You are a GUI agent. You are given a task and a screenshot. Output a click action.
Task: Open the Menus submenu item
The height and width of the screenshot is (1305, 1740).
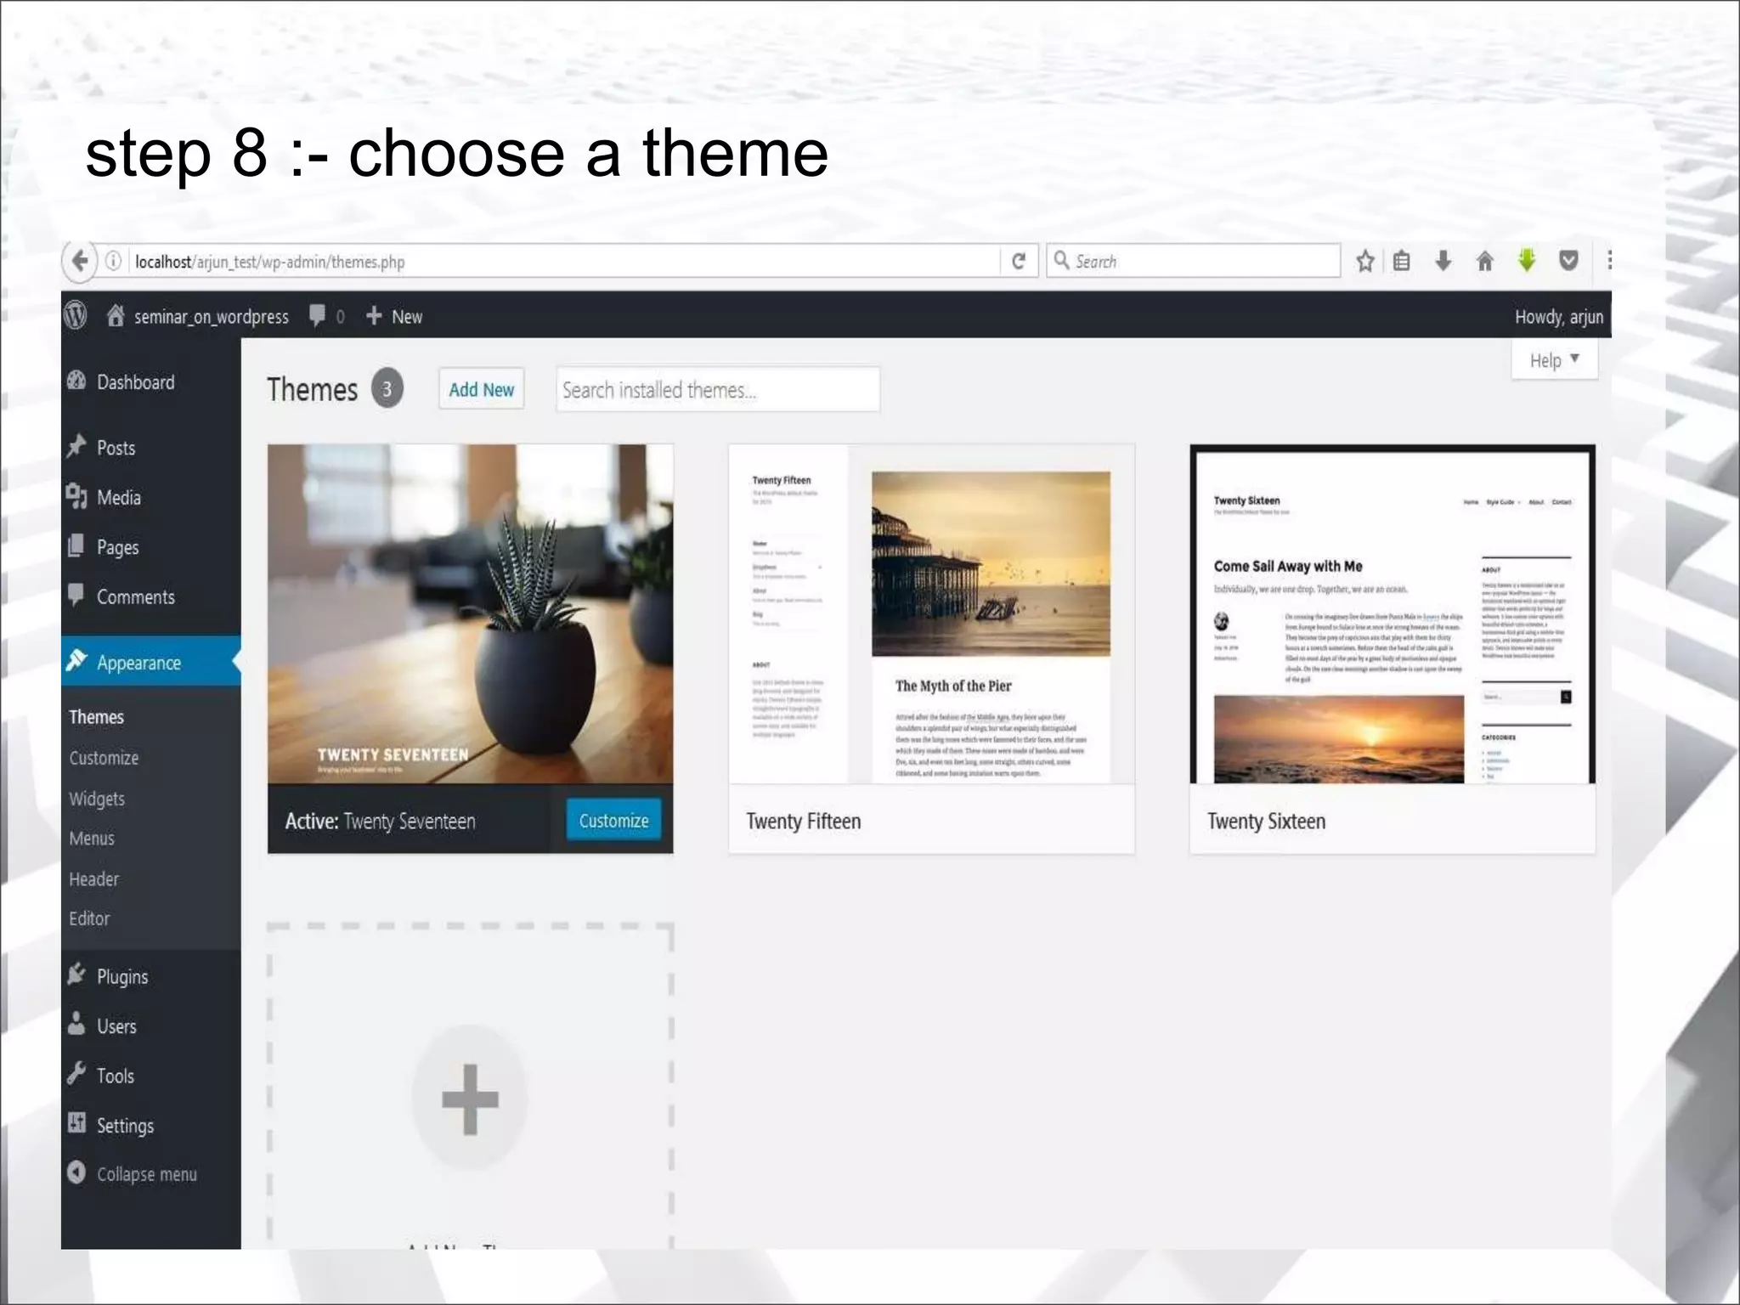click(92, 839)
